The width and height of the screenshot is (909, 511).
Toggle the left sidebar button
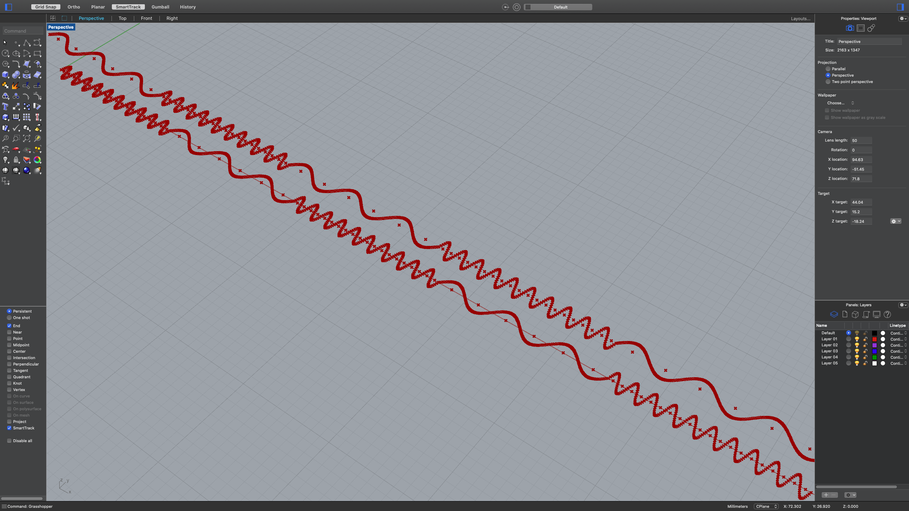click(9, 7)
